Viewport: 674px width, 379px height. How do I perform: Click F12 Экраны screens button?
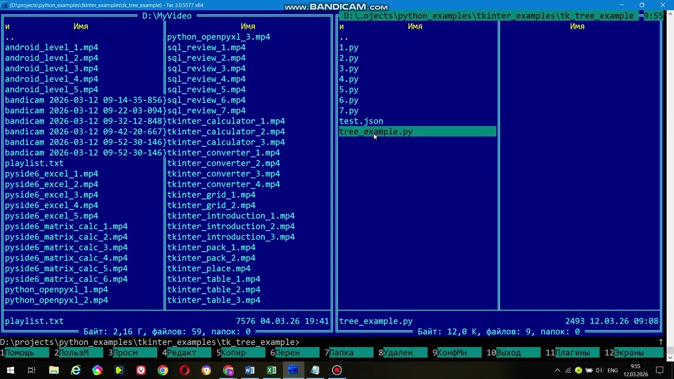[x=633, y=353]
